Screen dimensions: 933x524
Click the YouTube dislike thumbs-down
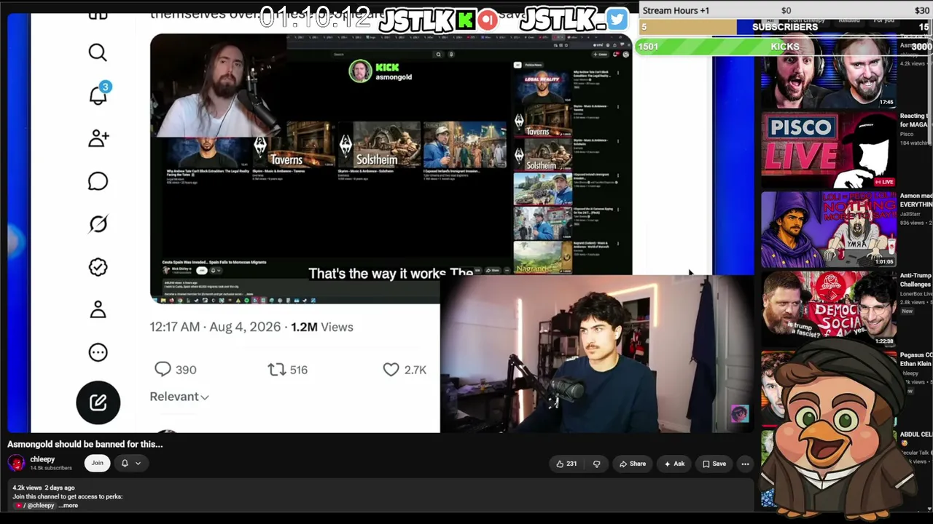click(596, 464)
